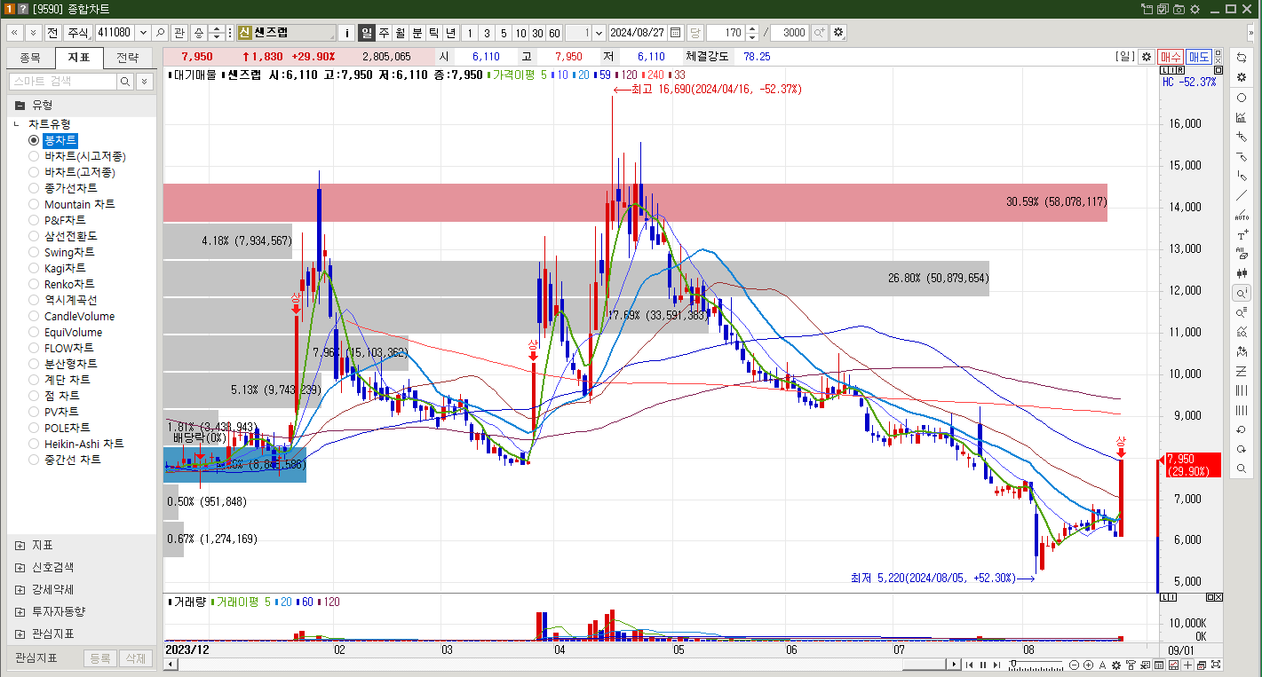Choose the P&F차트 radio option
This screenshot has width=1262, height=677.
(35, 220)
